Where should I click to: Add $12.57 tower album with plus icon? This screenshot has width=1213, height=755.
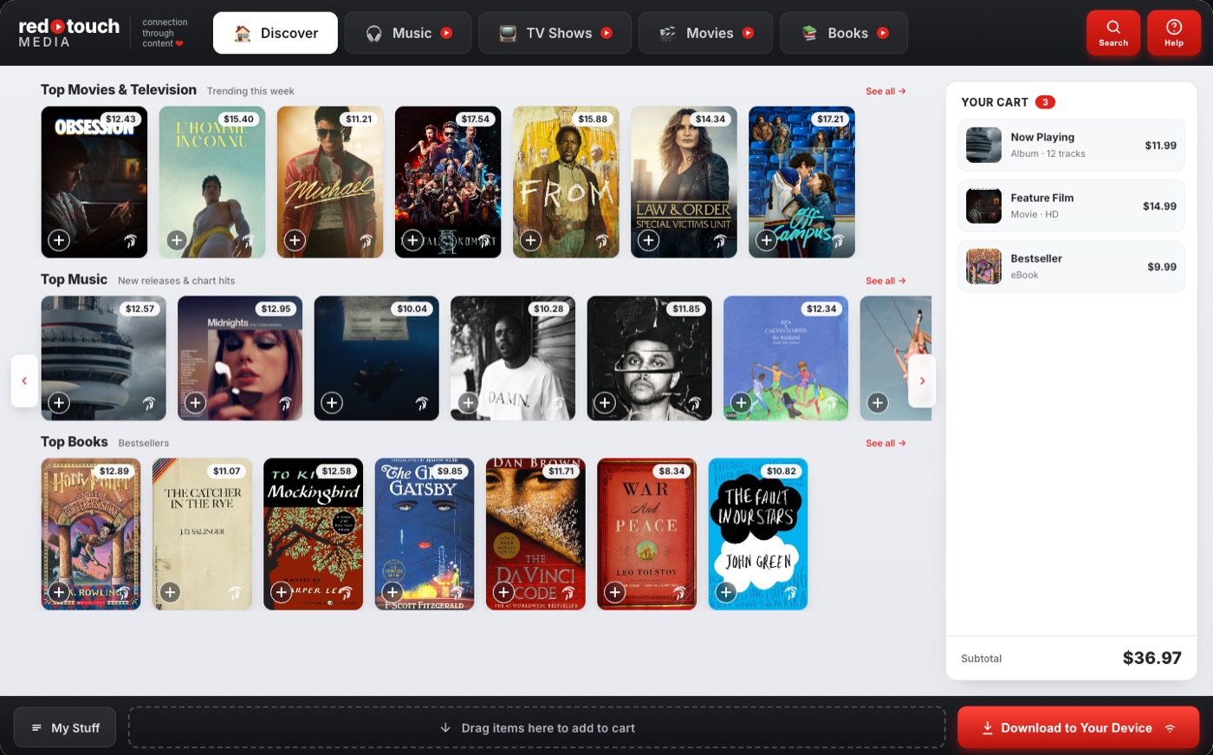click(59, 402)
